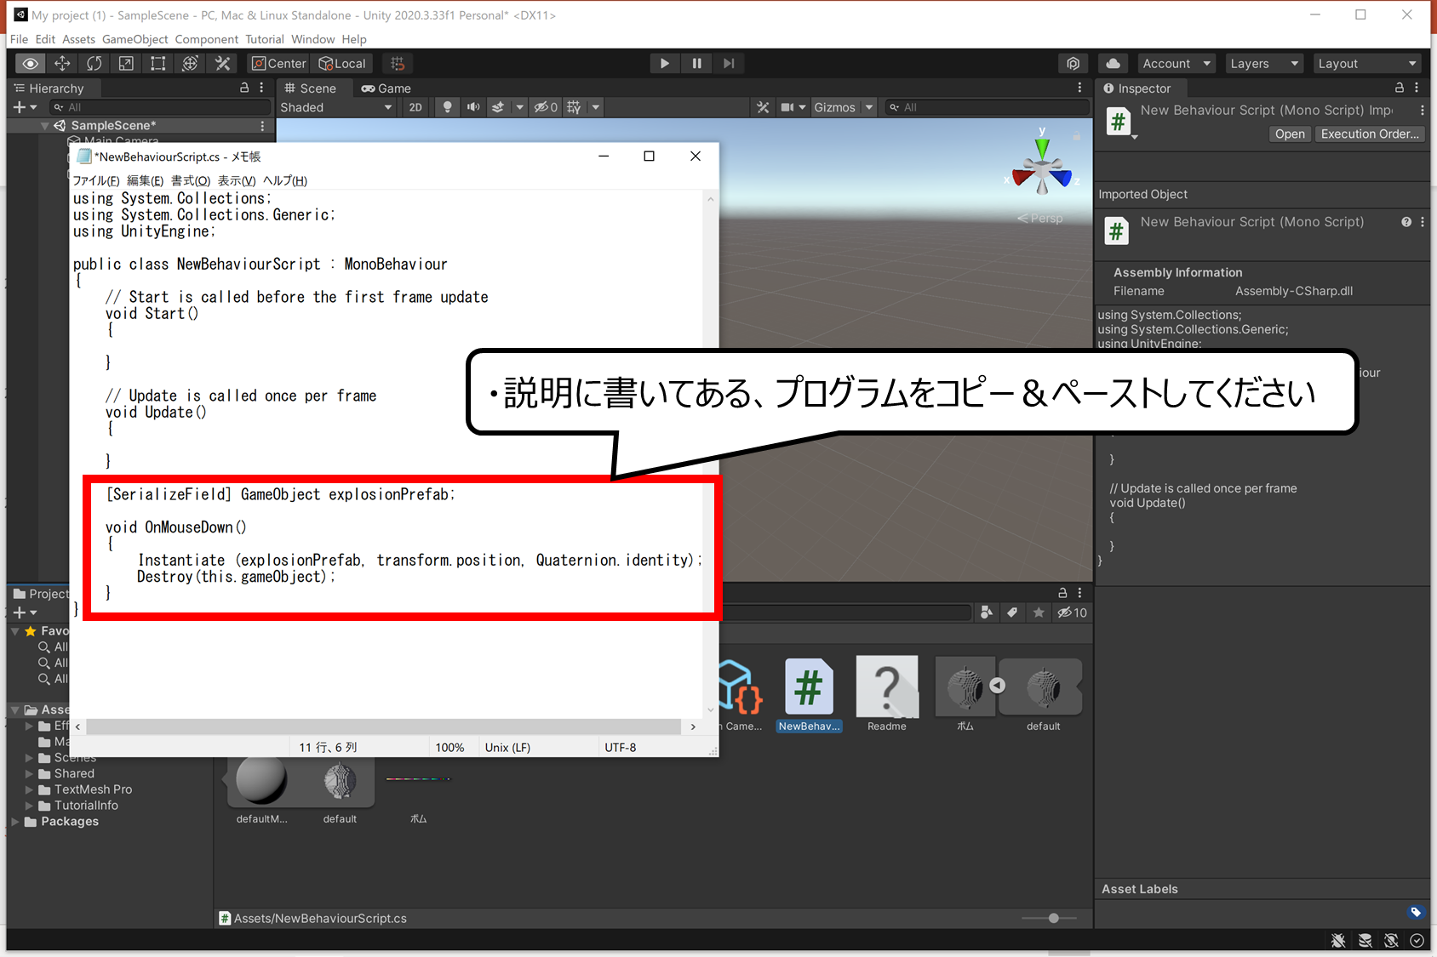The height and width of the screenshot is (957, 1437).
Task: Switch to the Scene tab
Action: tap(311, 88)
